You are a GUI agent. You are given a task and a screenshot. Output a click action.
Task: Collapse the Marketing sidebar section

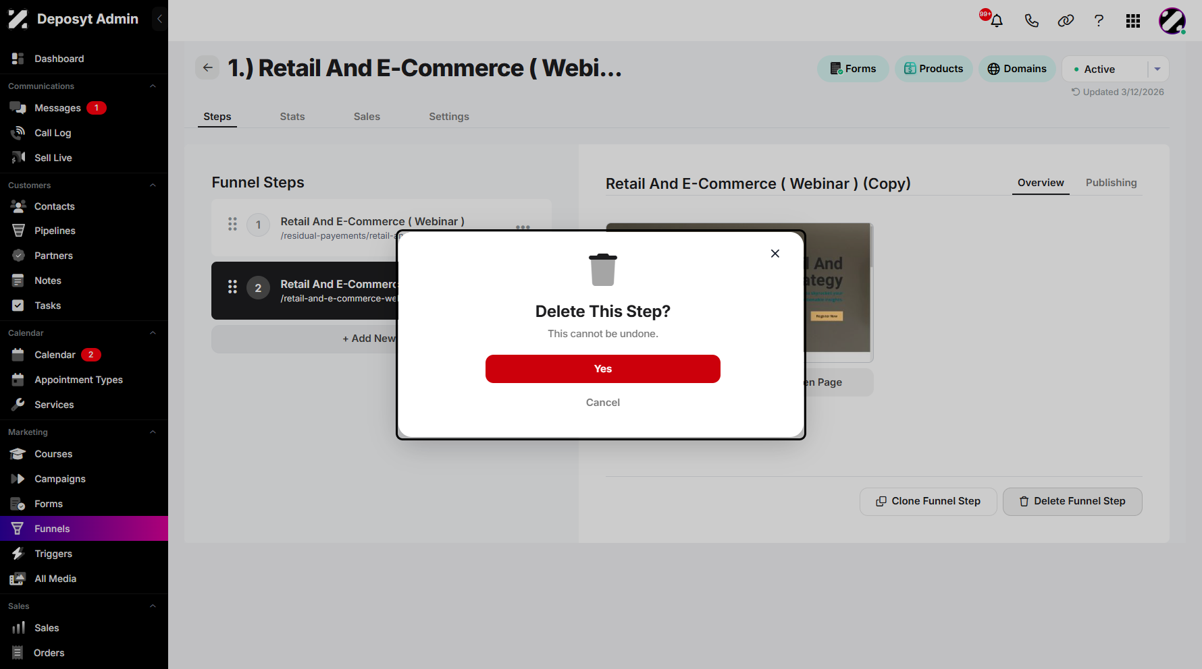tap(153, 432)
